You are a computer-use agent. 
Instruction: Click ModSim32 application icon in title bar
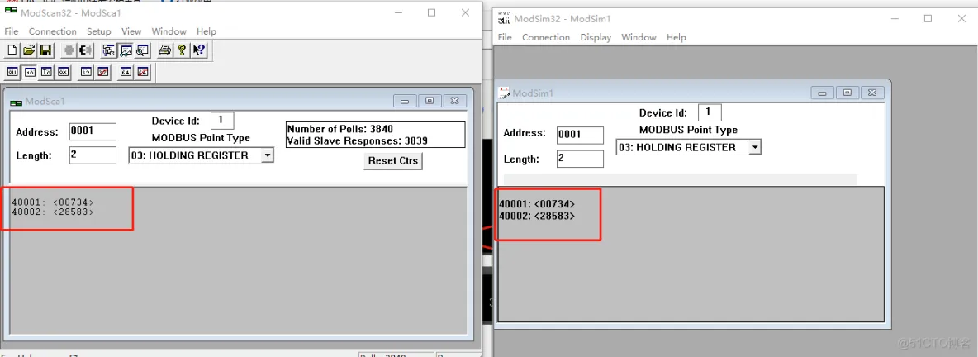[504, 19]
